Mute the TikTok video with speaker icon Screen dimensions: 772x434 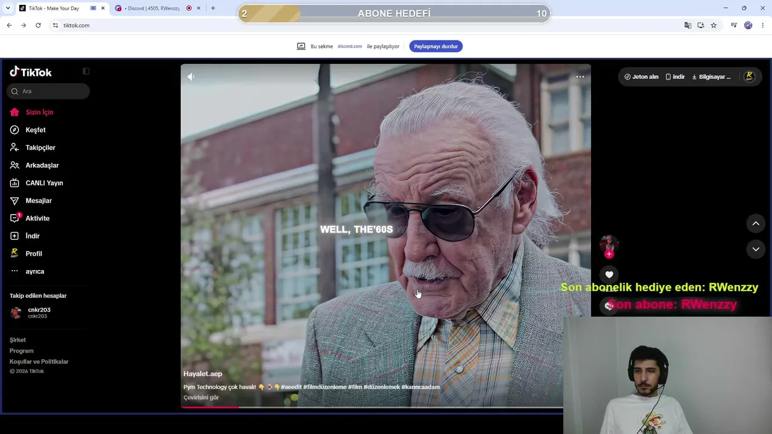pyautogui.click(x=191, y=77)
